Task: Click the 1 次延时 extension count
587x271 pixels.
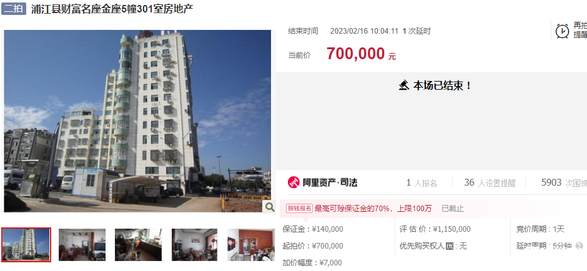Action: pos(417,31)
